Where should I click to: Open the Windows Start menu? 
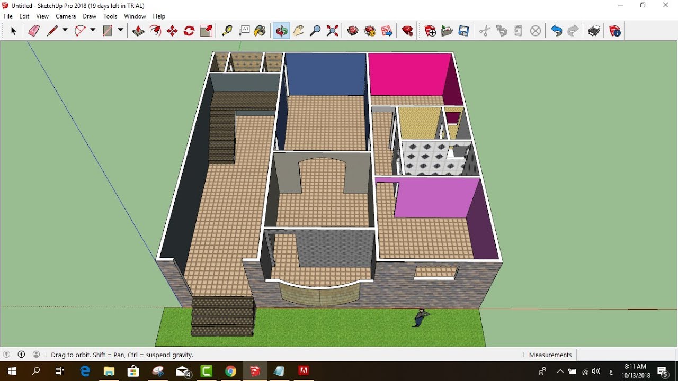pos(11,371)
